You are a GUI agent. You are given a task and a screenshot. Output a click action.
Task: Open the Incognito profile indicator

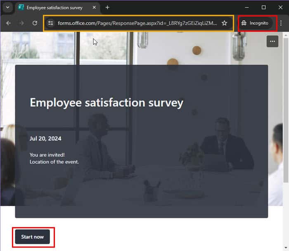255,23
